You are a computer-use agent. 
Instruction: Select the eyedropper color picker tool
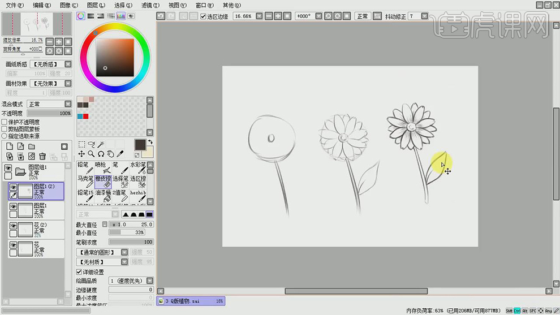121,154
